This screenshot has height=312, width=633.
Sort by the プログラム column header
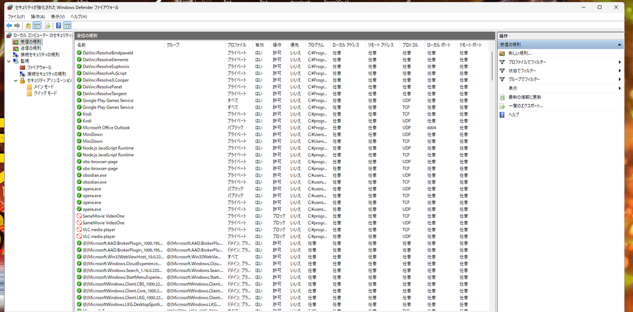tap(318, 45)
